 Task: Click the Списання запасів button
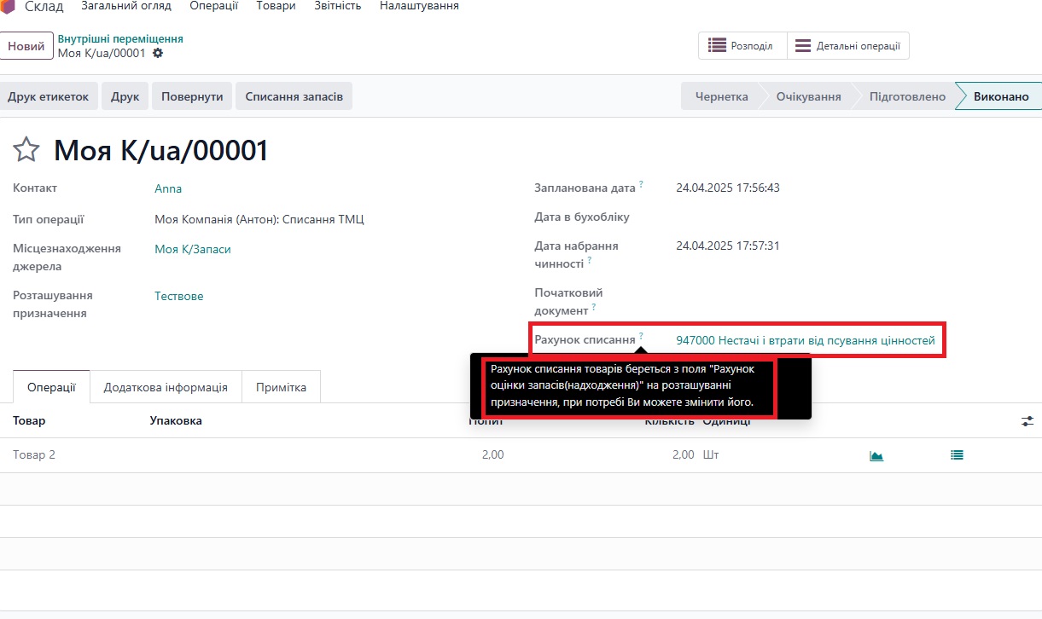(x=294, y=96)
